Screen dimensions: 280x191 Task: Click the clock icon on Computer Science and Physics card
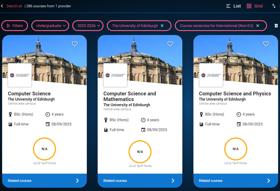point(239,114)
